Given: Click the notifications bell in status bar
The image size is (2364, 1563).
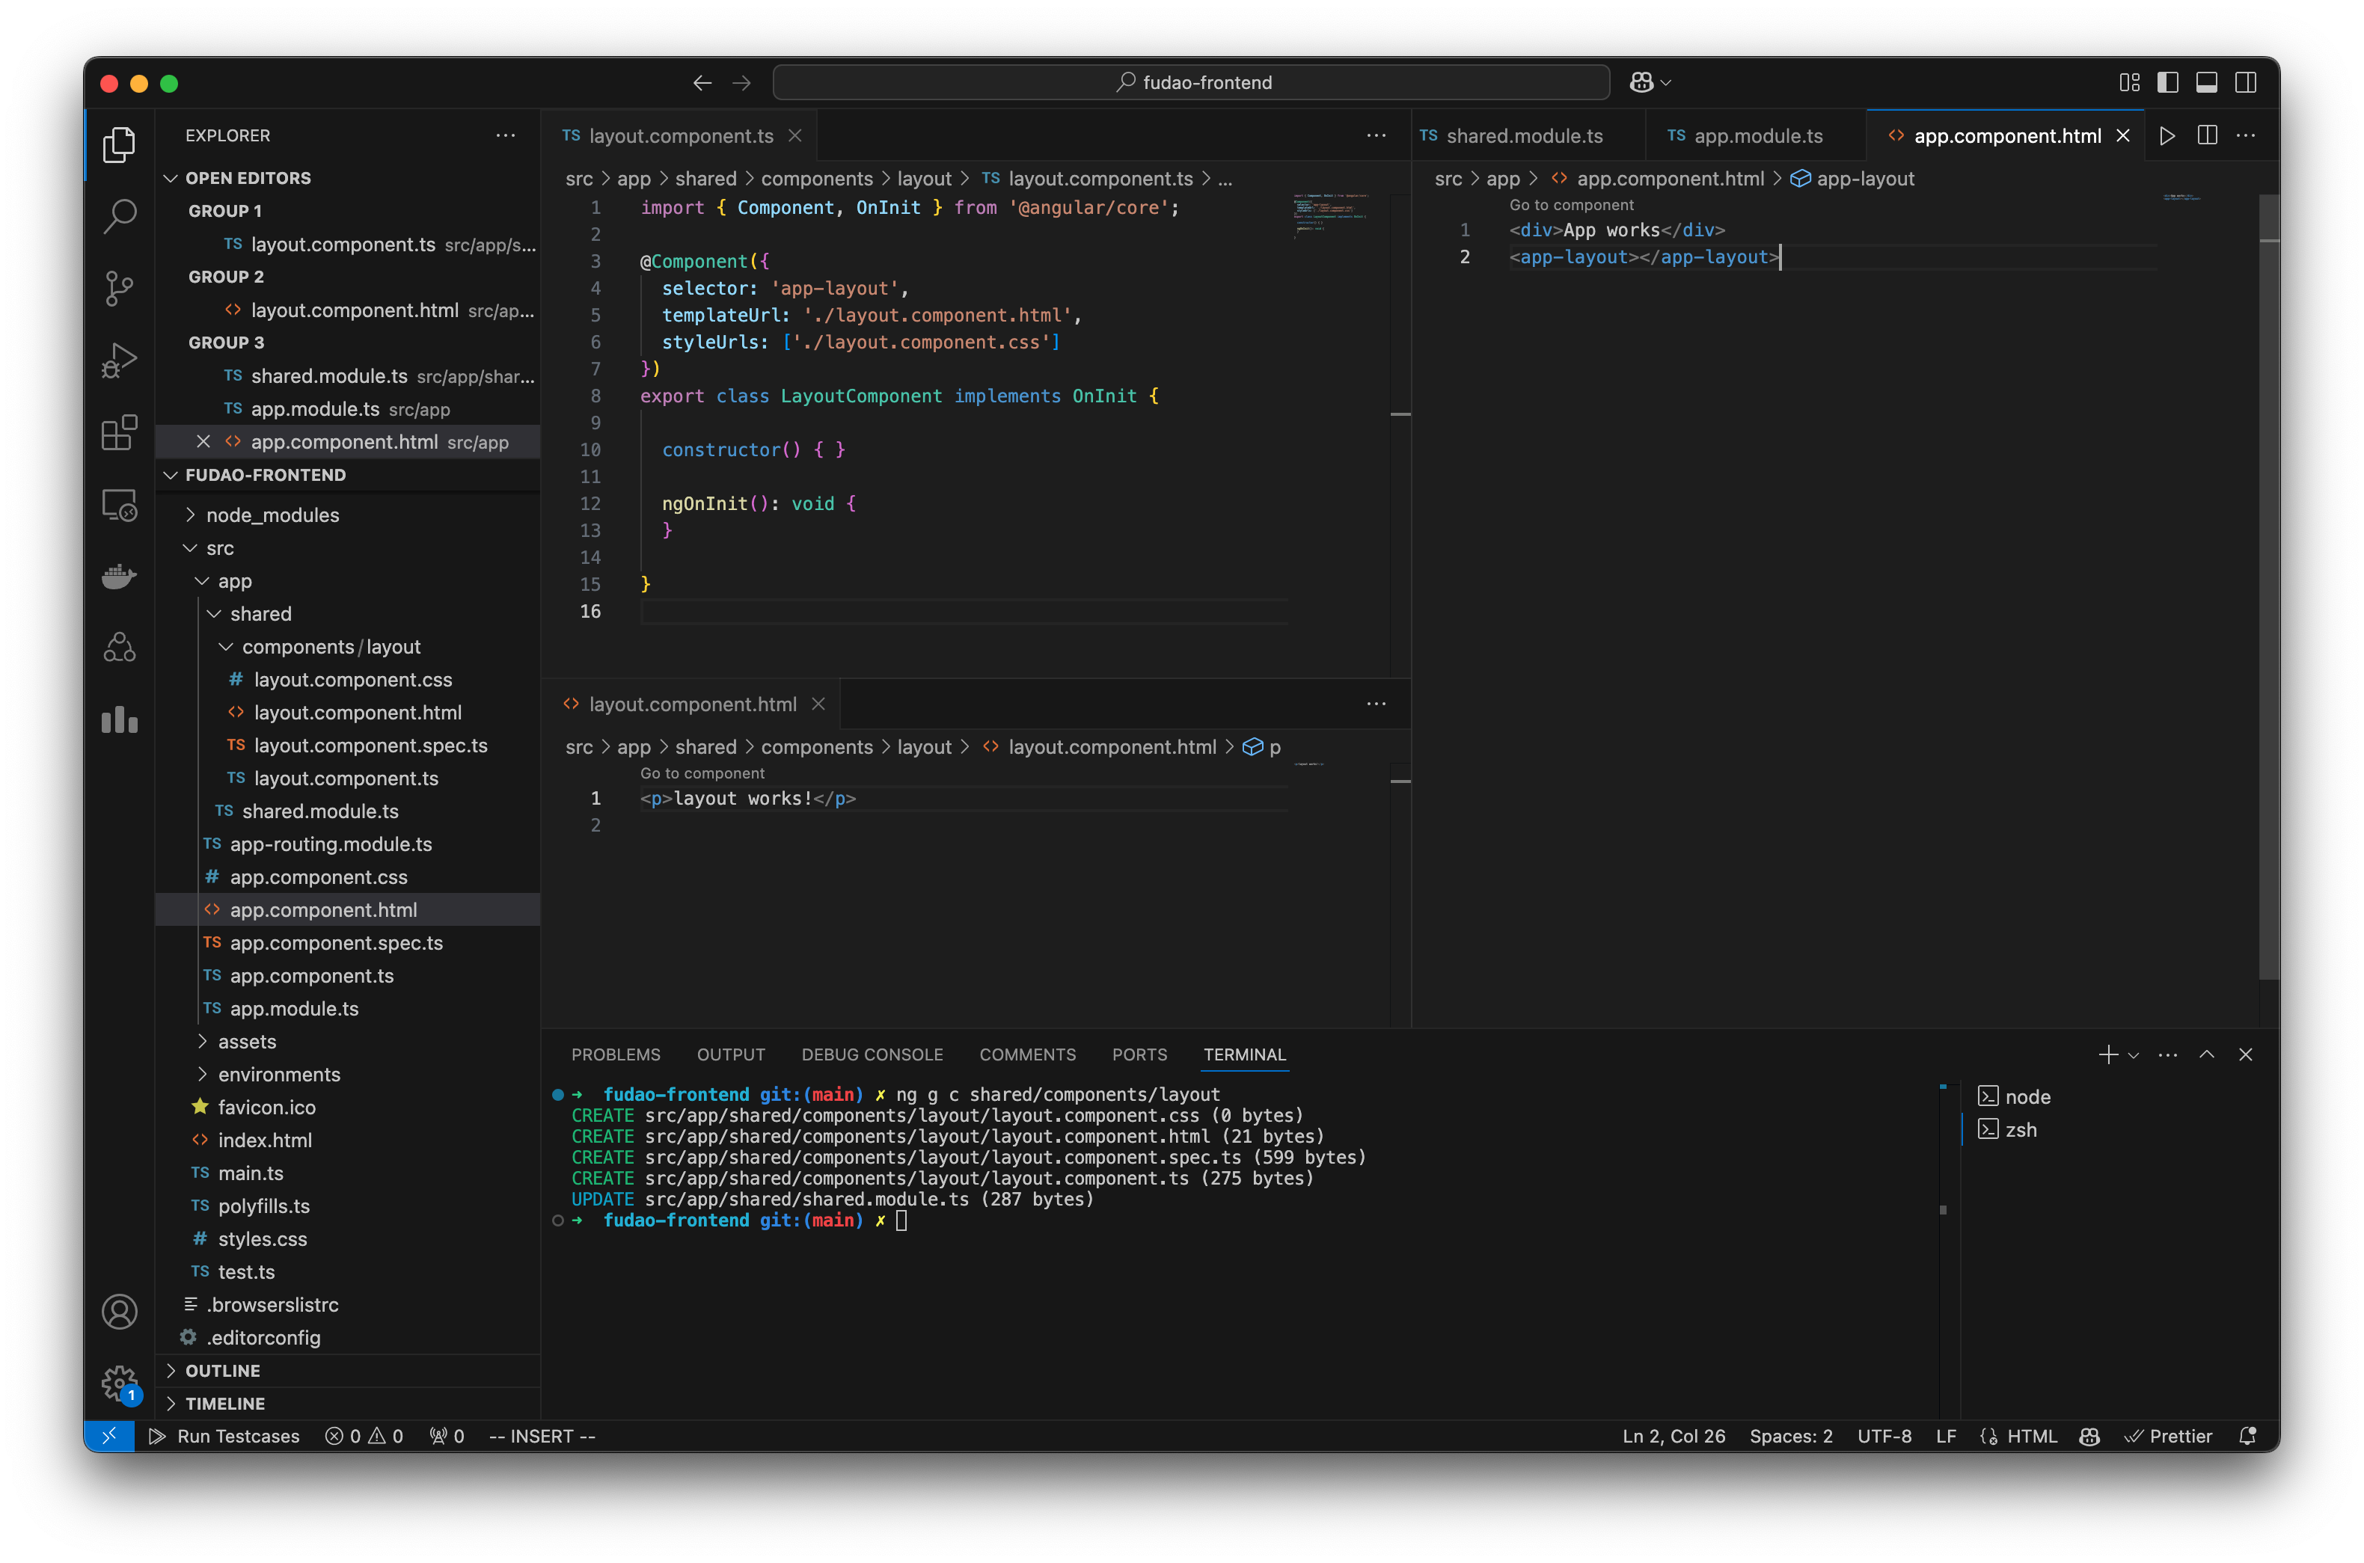Looking at the screenshot, I should 2247,1435.
